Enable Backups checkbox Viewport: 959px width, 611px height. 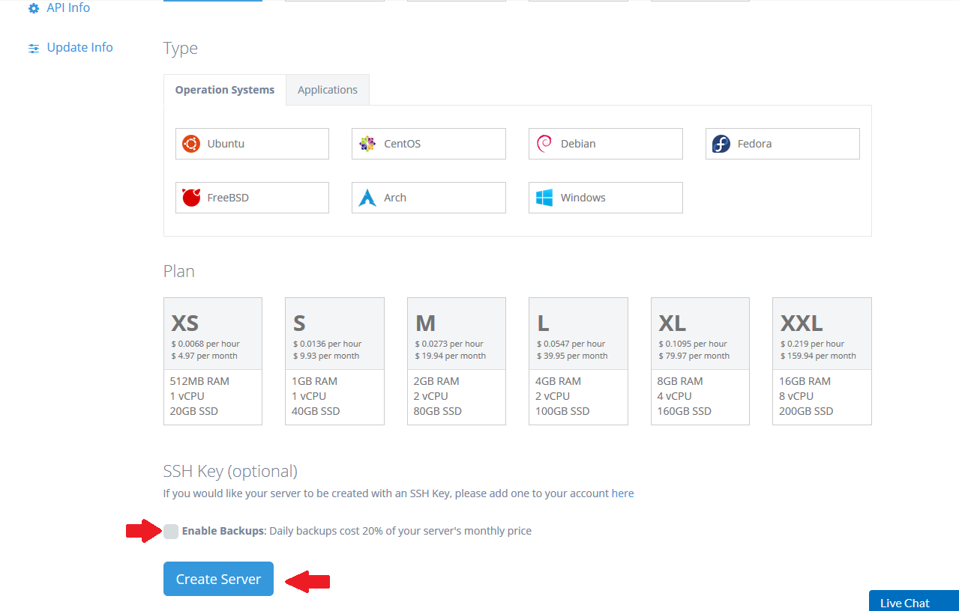(171, 532)
